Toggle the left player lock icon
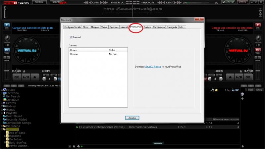The height and width of the screenshot is (149, 265). point(24,71)
